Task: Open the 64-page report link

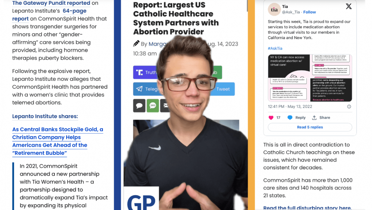Action: (x=49, y=15)
